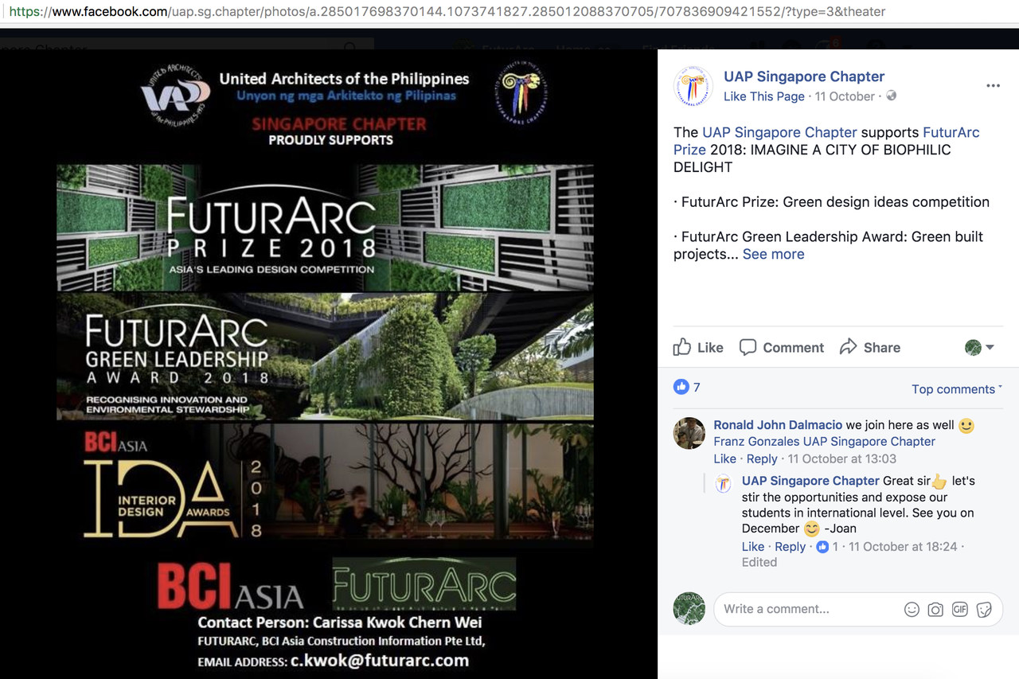This screenshot has width=1019, height=679.
Task: Open Ronald John Dalmacio's profile name link
Action: pyautogui.click(x=778, y=425)
